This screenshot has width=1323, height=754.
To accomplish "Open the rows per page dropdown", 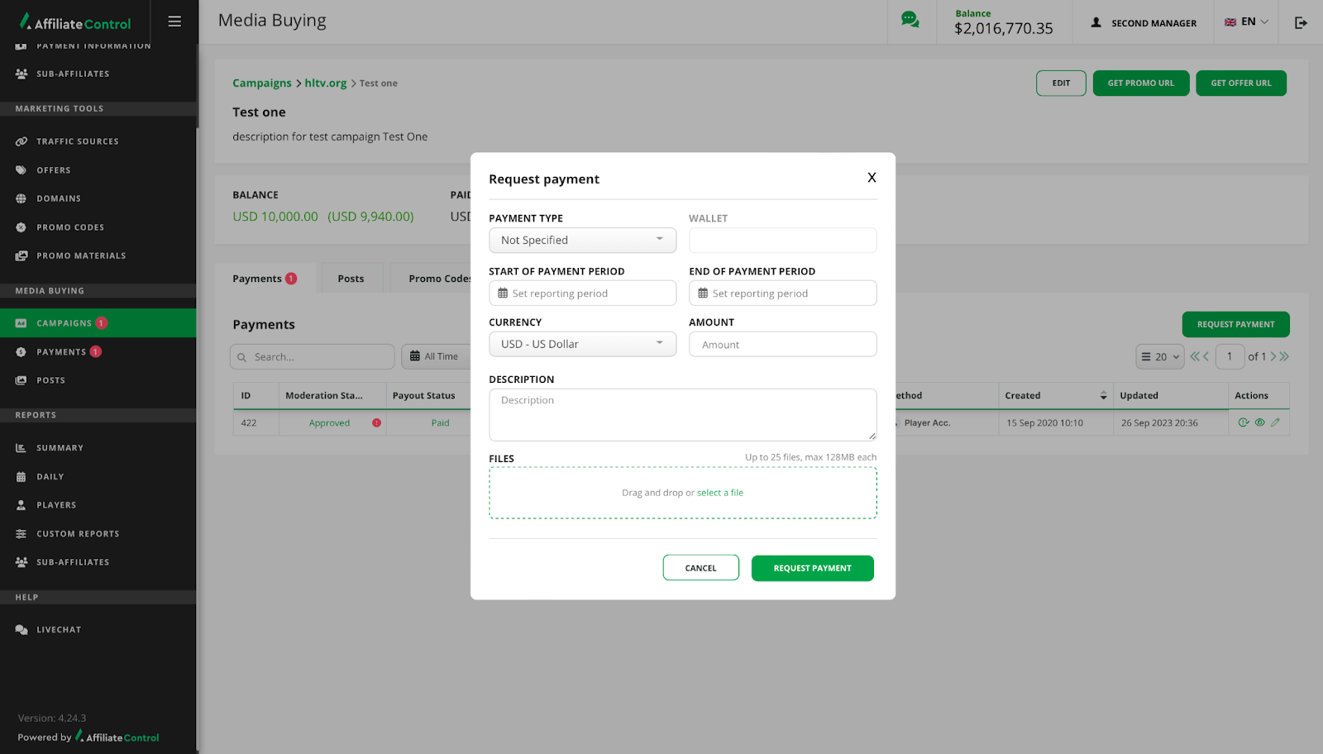I will 1159,357.
